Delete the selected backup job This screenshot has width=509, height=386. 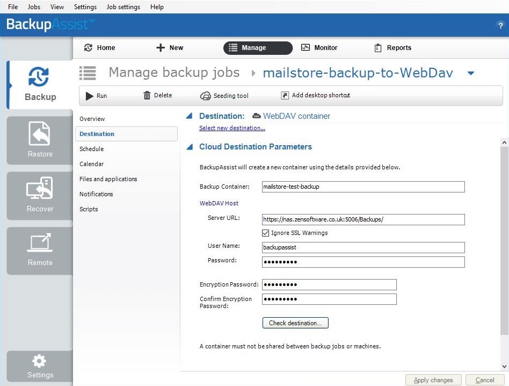[x=158, y=96]
